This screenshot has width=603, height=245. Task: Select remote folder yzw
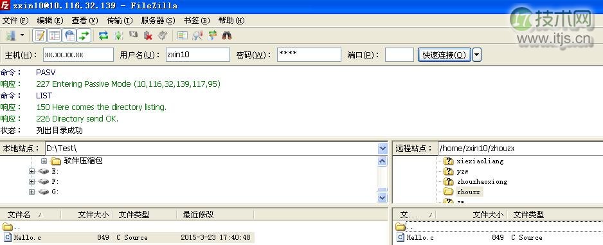tap(463, 171)
